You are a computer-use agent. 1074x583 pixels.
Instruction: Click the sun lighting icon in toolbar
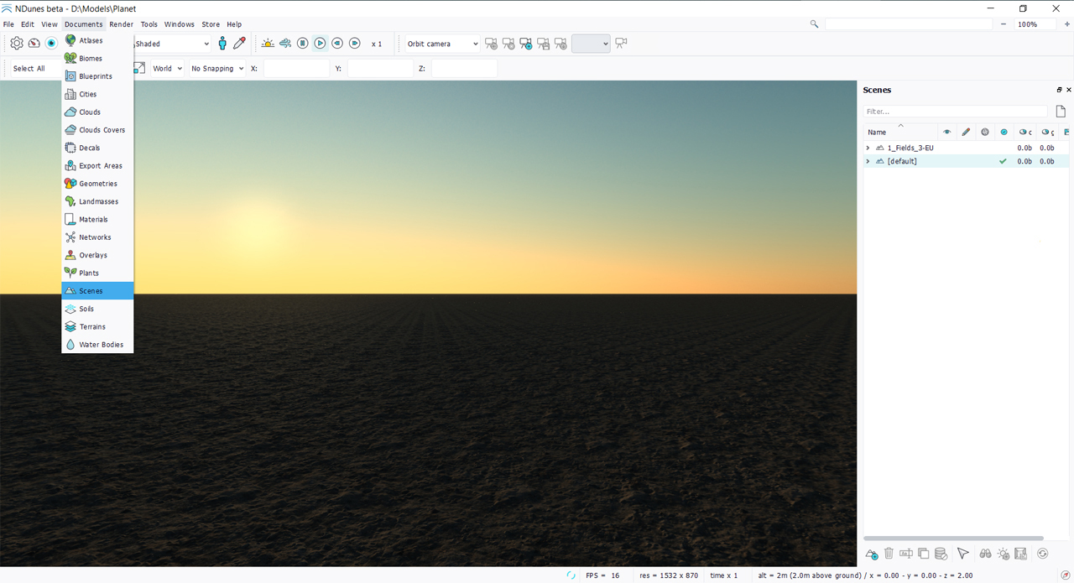pos(268,44)
